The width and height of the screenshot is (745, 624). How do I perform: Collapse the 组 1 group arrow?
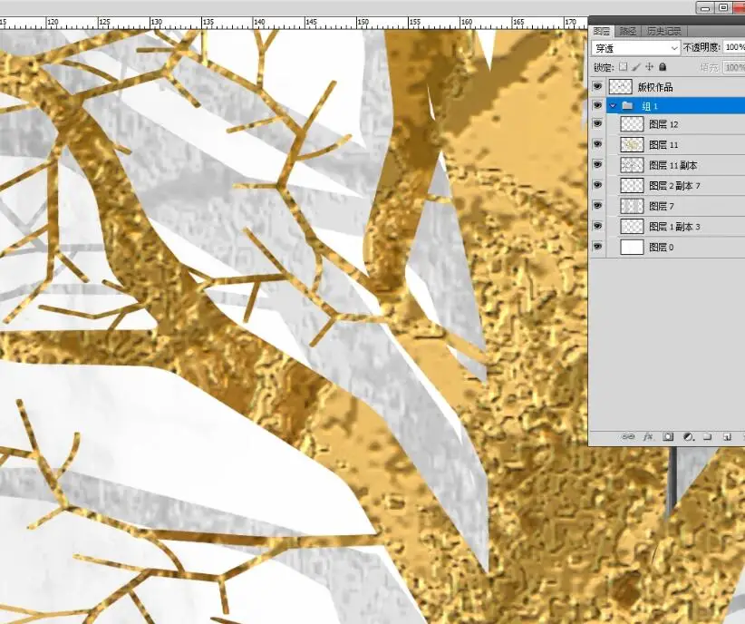pyautogui.click(x=613, y=105)
